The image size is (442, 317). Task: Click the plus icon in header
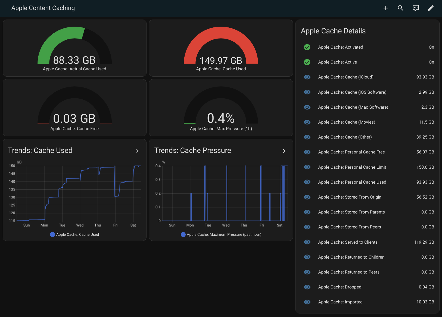385,8
